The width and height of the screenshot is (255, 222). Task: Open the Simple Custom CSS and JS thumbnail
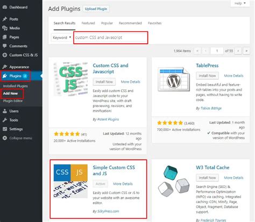point(70,181)
